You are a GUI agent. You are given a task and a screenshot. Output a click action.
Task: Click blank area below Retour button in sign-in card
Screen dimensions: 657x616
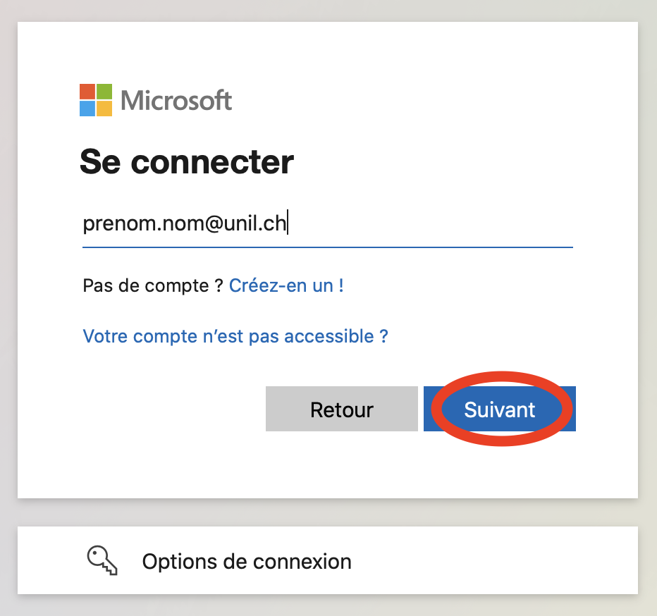point(341,465)
